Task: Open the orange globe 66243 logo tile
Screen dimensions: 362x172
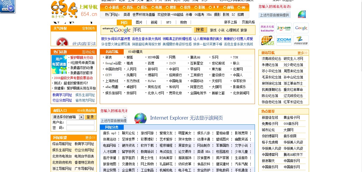Action: 267,40
